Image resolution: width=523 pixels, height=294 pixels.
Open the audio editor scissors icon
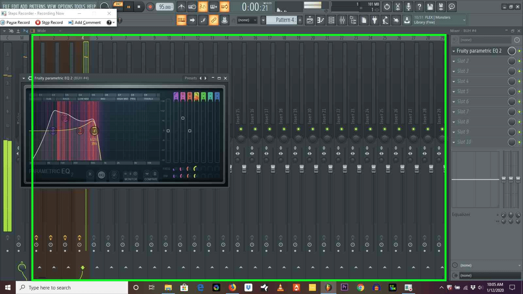[x=398, y=7]
